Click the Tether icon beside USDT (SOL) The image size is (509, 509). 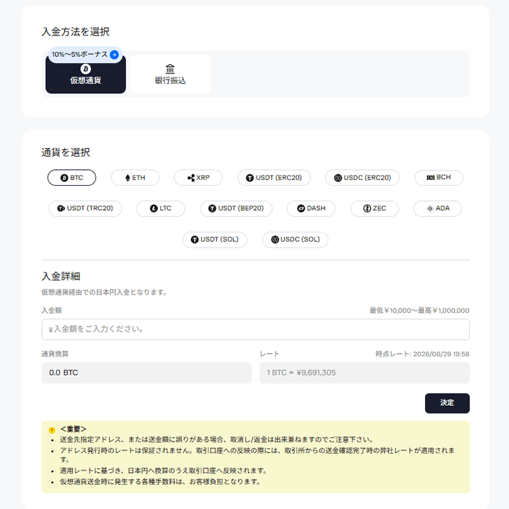coord(195,240)
